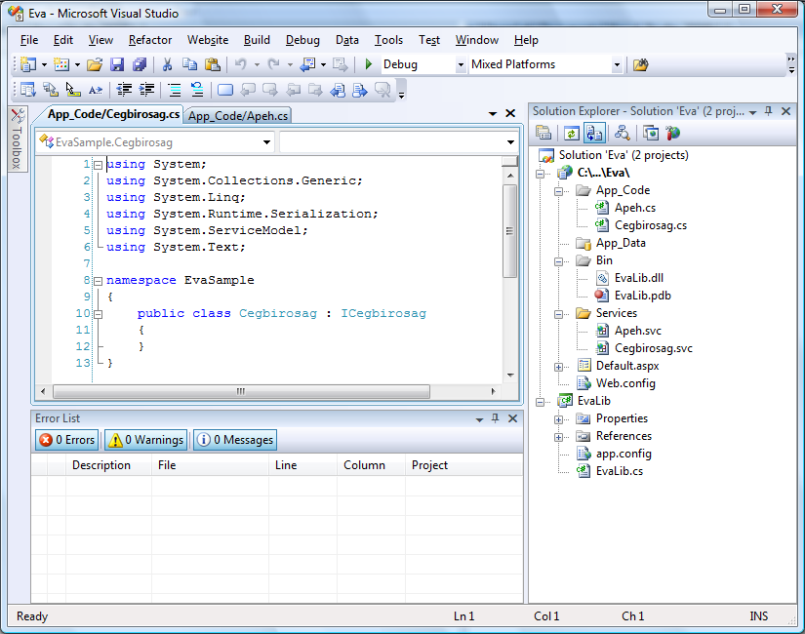Click the Redo arrow icon

(x=273, y=64)
